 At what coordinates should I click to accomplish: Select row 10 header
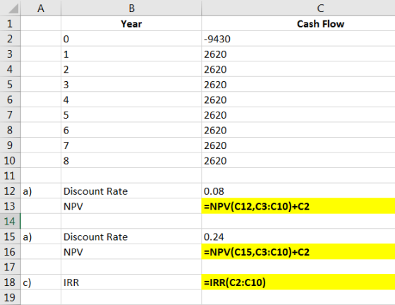point(10,160)
